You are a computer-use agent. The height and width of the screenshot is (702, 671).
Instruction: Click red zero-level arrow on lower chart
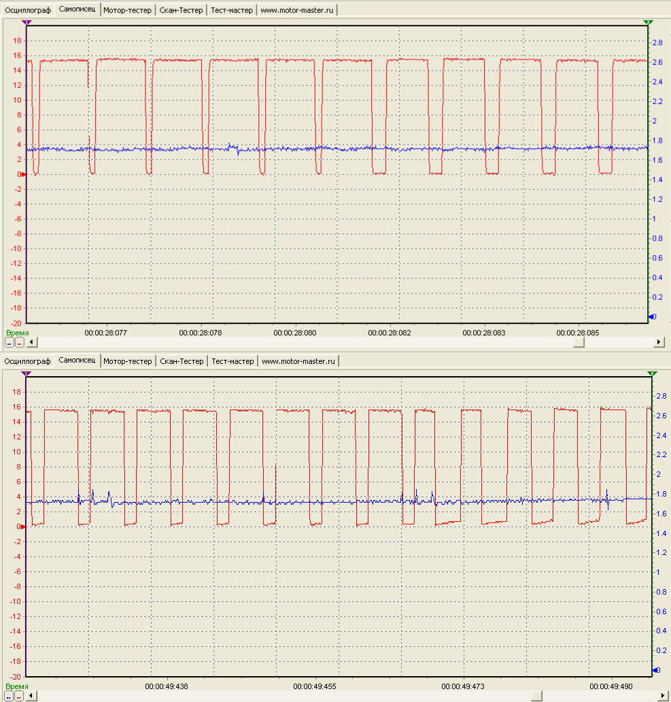(x=22, y=526)
